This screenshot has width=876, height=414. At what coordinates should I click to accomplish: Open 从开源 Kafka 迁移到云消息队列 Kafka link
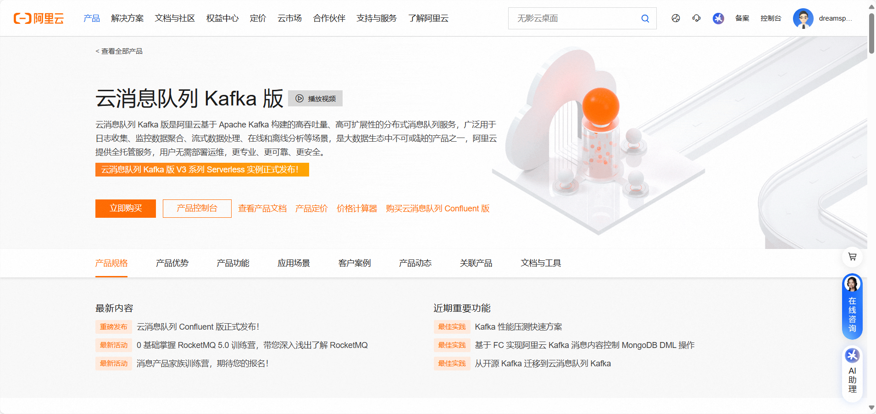543,364
